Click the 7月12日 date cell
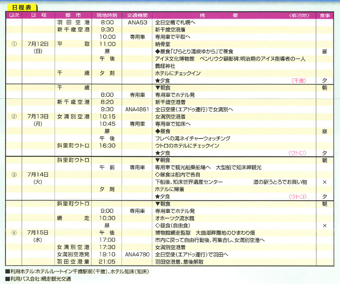Screen dimensions: 340x284 point(38,44)
